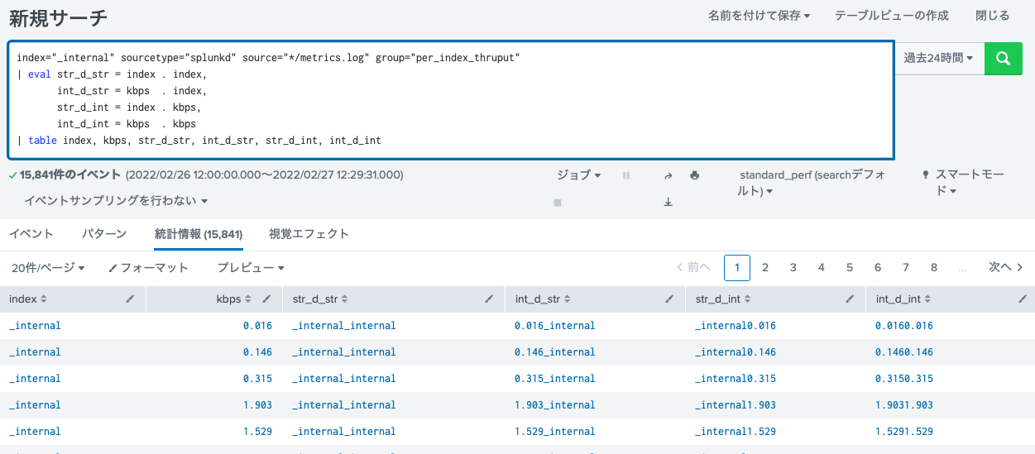The height and width of the screenshot is (454, 1035).
Task: Go to next page with 次へ
Action: point(1007,267)
